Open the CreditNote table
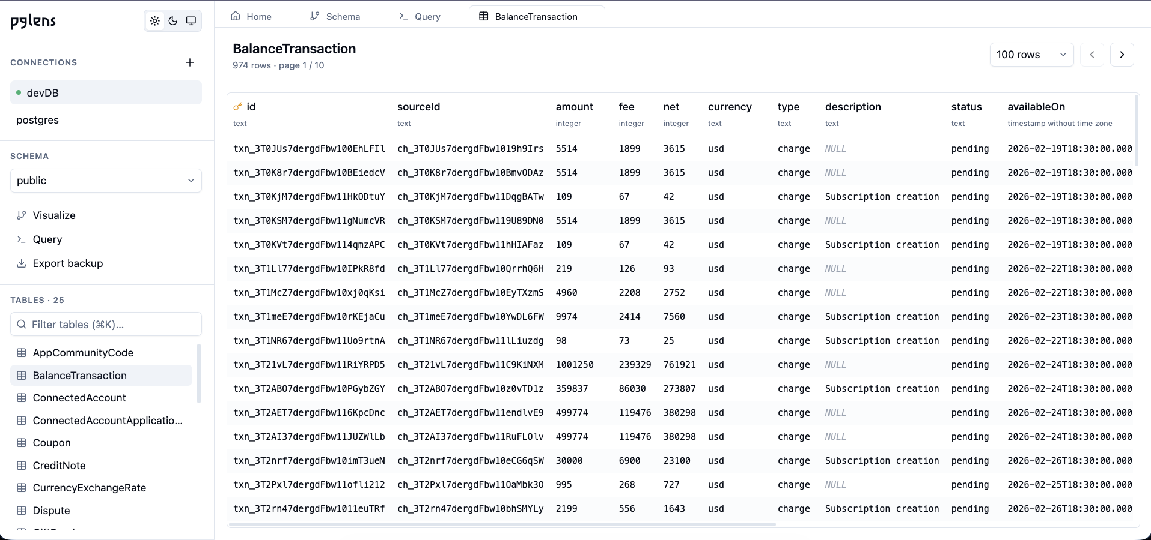The image size is (1151, 540). 102,466
